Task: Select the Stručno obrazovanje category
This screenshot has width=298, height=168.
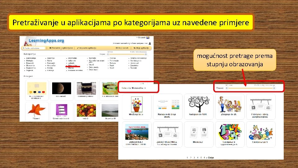Action: point(138,58)
